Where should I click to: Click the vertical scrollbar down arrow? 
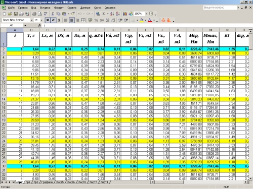(x=251, y=178)
